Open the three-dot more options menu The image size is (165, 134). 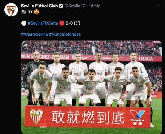pos(159,6)
